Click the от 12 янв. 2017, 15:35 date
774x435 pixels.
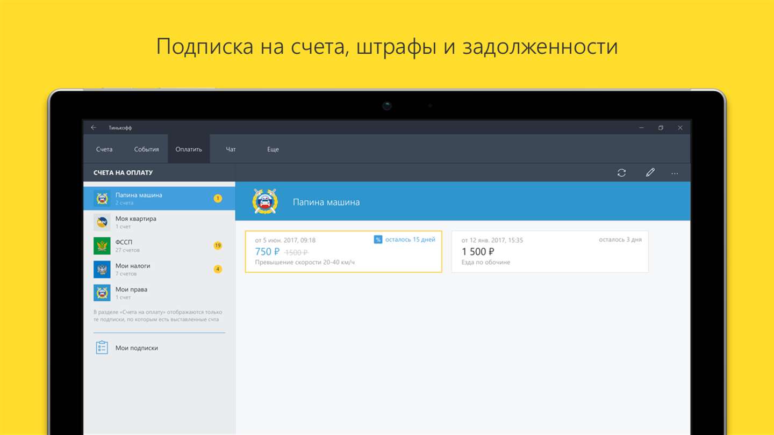point(492,240)
